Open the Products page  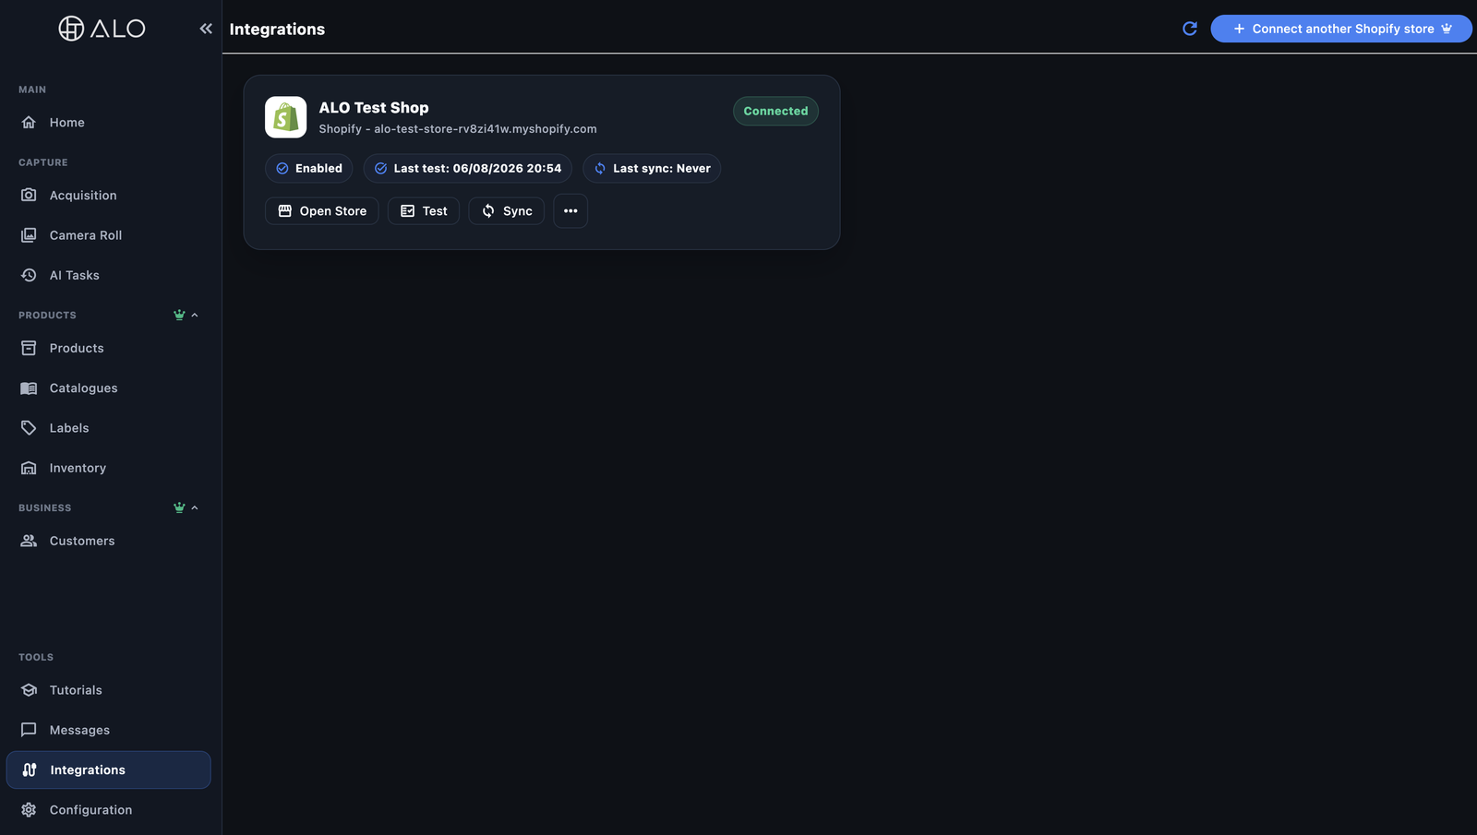[108, 348]
